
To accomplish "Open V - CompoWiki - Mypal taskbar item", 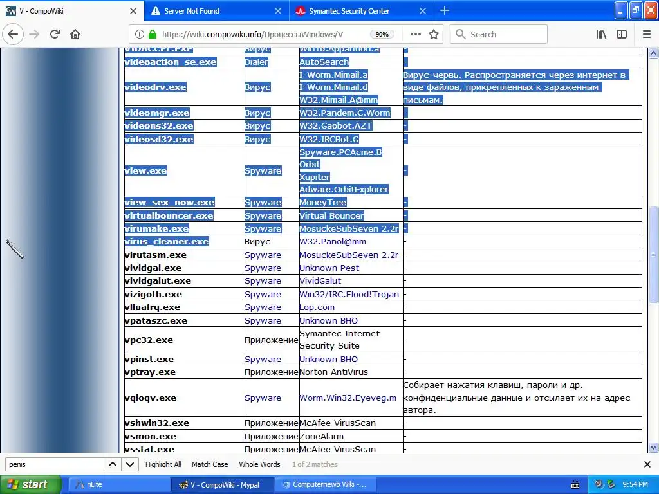I will tap(223, 485).
